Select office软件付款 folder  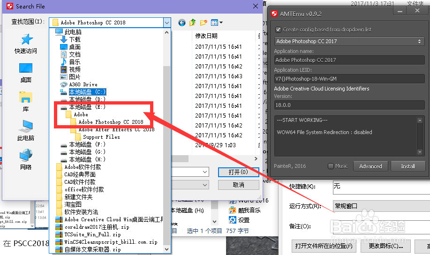click(x=80, y=189)
